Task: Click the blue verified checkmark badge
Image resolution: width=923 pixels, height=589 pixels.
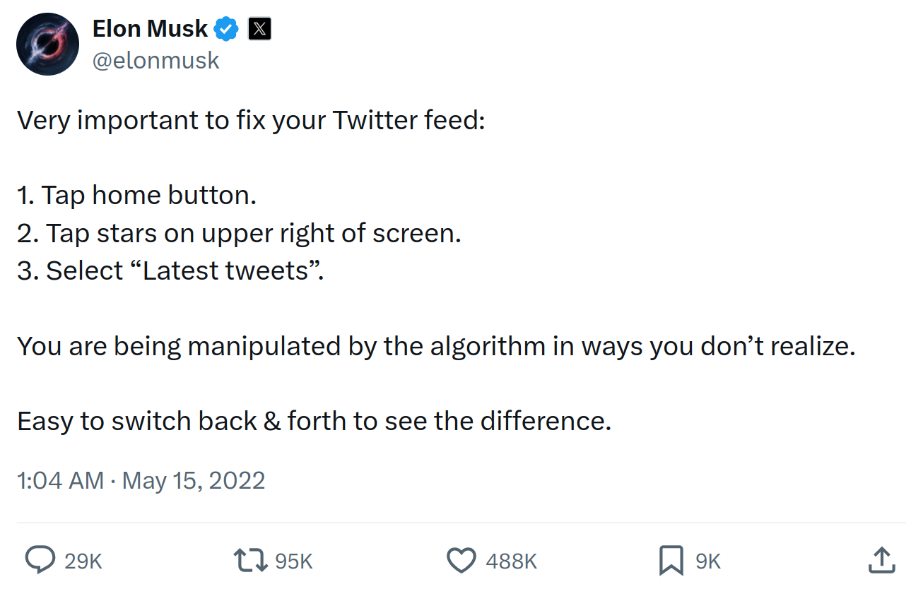Action: pyautogui.click(x=227, y=29)
